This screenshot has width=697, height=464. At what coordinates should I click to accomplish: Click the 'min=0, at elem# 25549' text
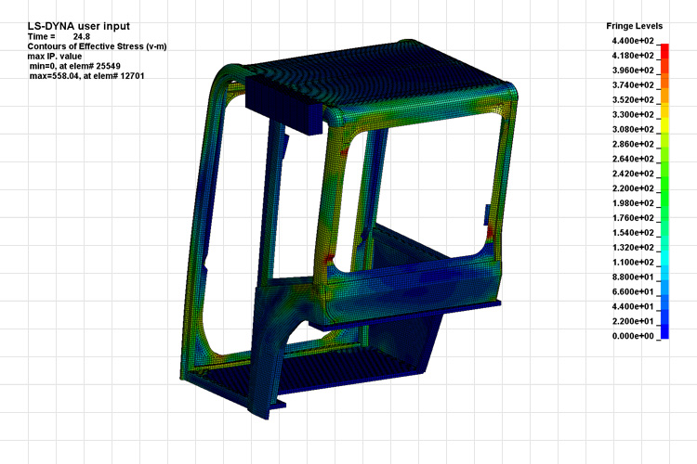click(x=74, y=66)
